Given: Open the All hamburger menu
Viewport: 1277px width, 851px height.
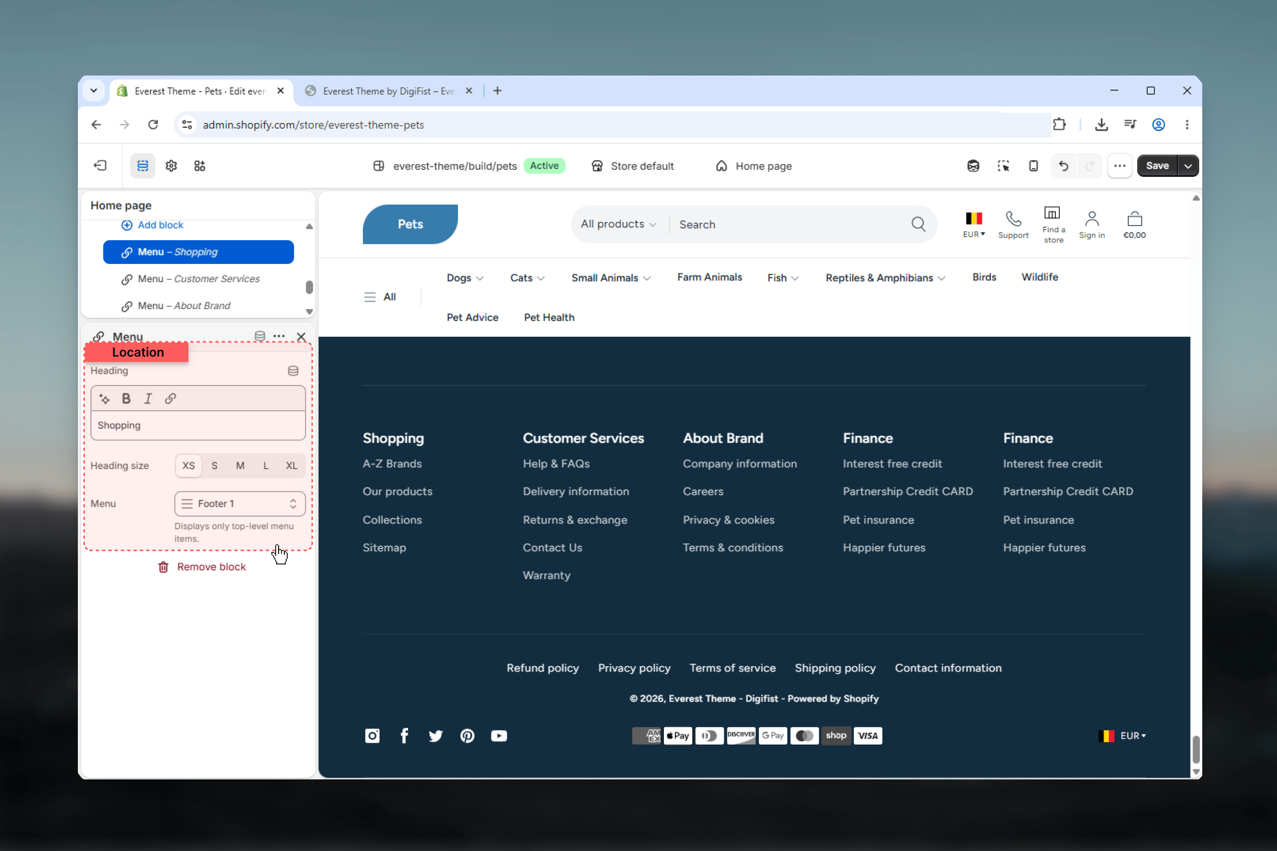Looking at the screenshot, I should (379, 297).
